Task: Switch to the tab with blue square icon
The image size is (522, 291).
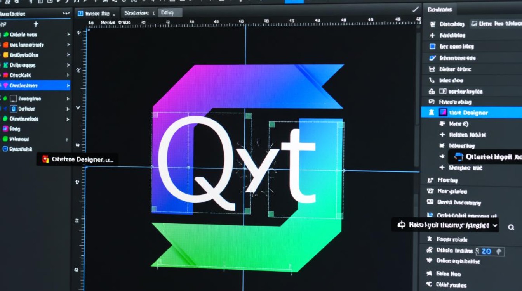Action: point(96,13)
